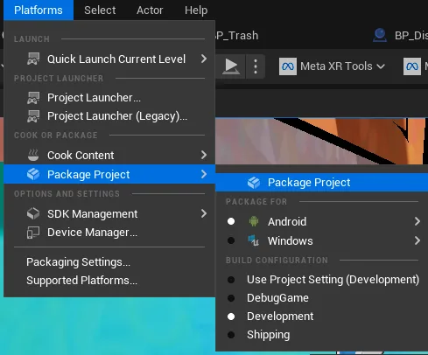Click the Device Manager icon
The width and height of the screenshot is (428, 355).
(x=33, y=233)
